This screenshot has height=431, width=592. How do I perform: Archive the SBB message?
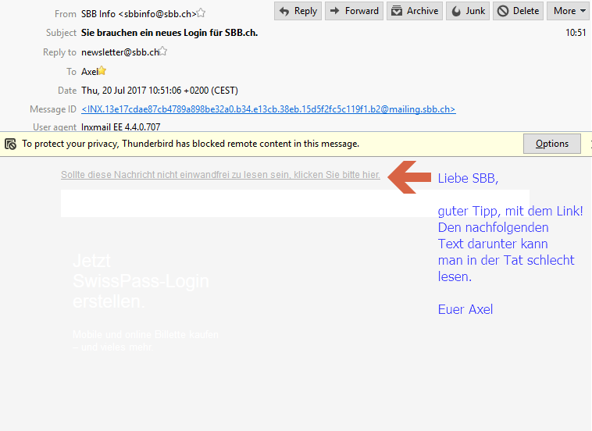tap(414, 11)
